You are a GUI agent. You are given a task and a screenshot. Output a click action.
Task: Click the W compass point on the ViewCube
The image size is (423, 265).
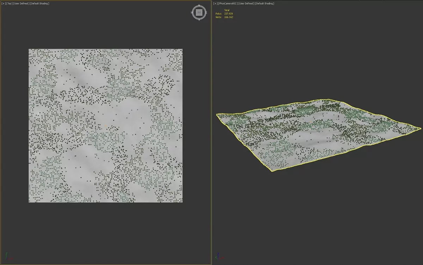[x=192, y=13]
